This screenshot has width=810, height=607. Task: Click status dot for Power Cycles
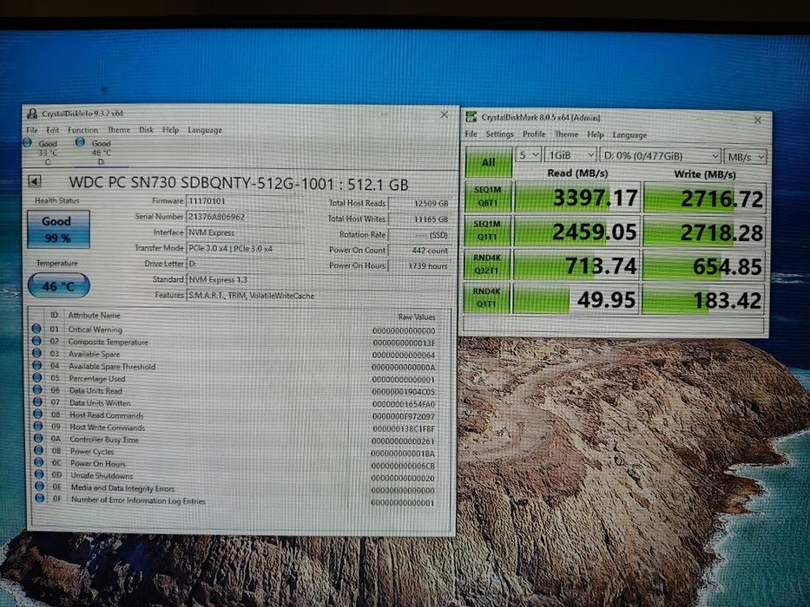[x=38, y=450]
